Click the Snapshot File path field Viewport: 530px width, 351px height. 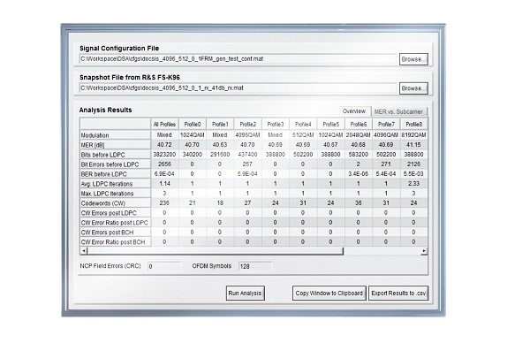238,88
